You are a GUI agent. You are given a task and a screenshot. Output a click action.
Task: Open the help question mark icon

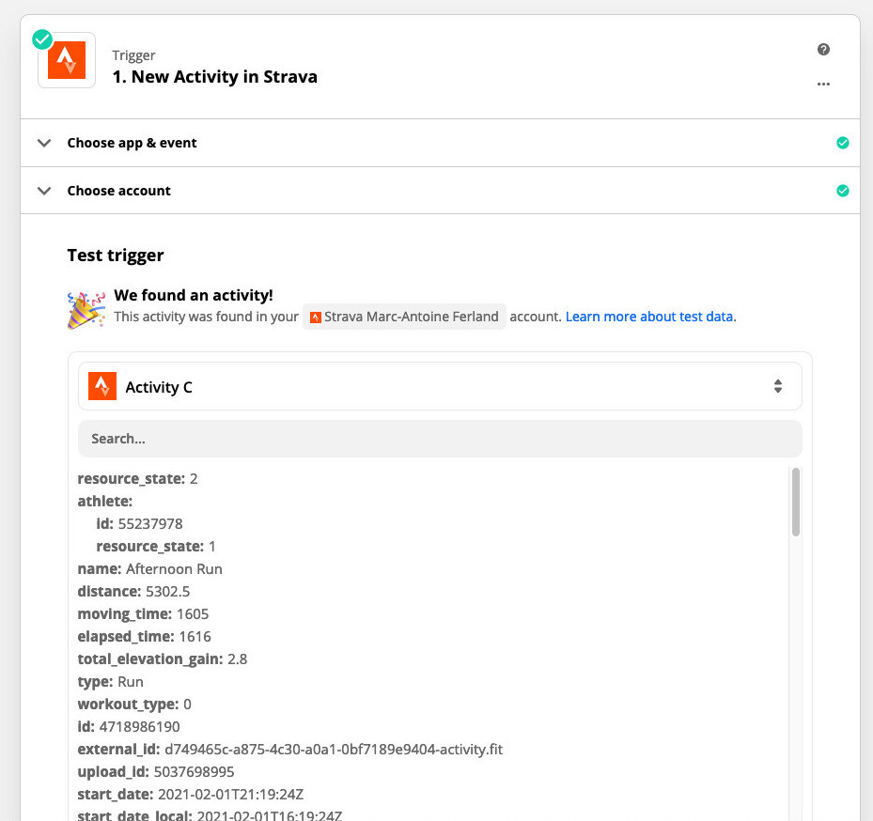(x=823, y=50)
